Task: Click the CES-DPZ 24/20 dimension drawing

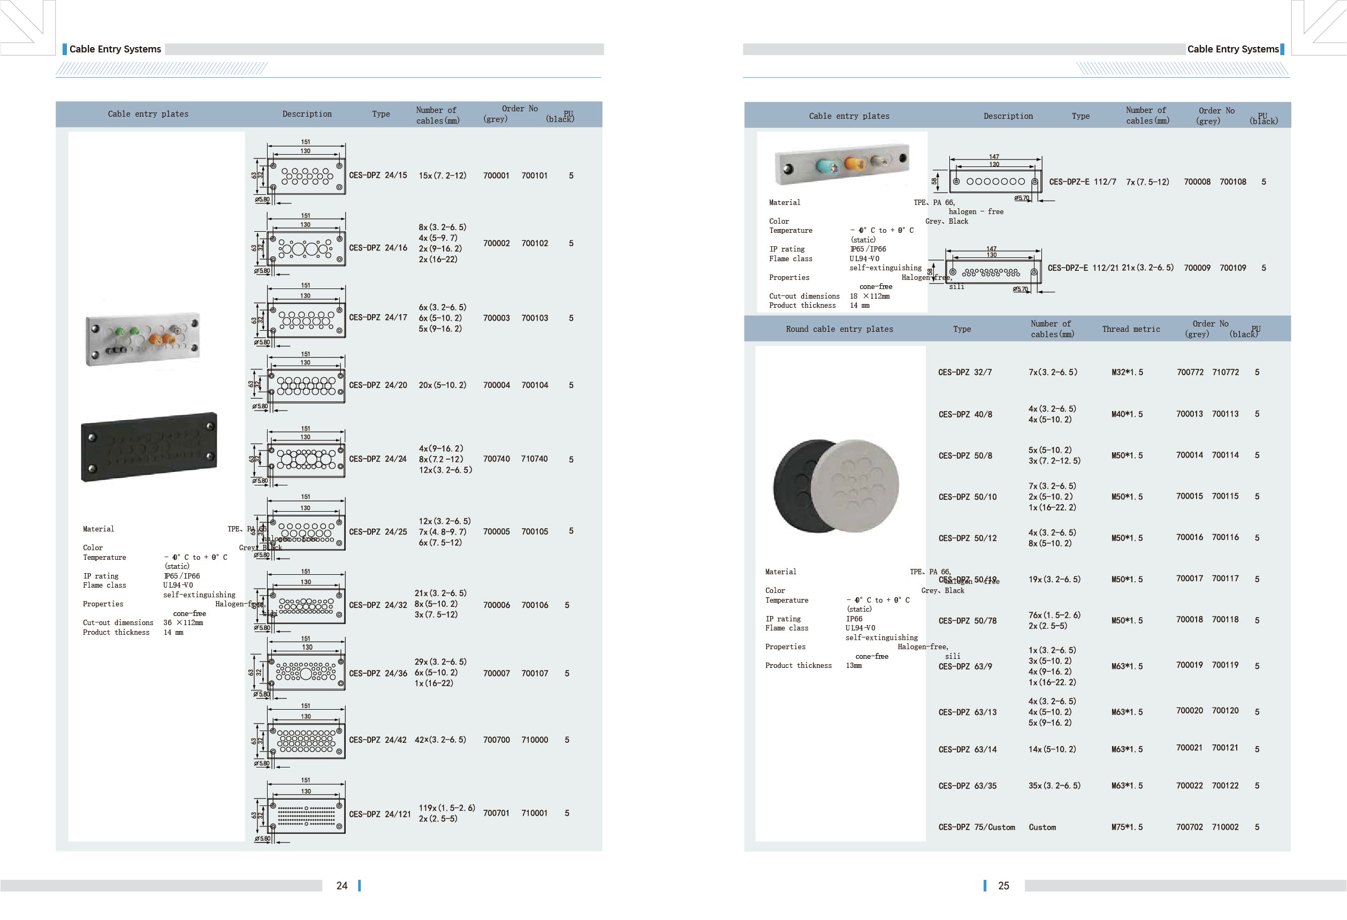Action: click(306, 385)
